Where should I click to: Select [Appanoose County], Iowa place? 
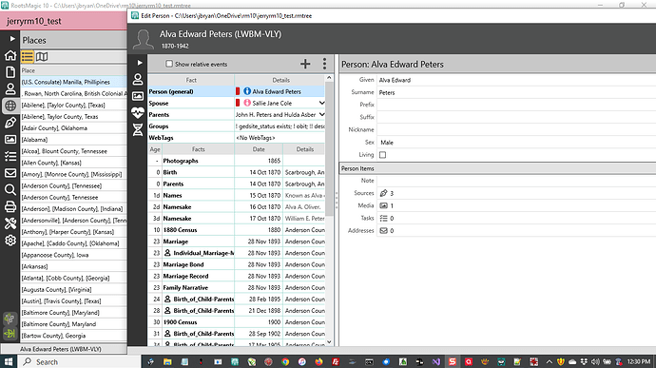pyautogui.click(x=73, y=255)
